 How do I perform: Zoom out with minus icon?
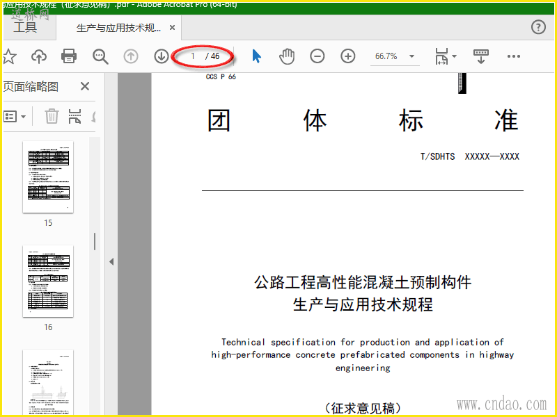pos(317,56)
